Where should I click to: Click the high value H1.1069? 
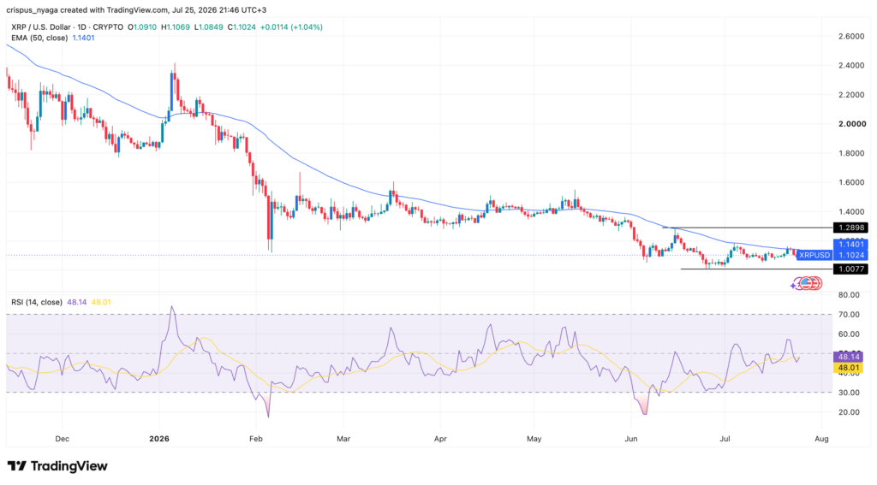175,27
